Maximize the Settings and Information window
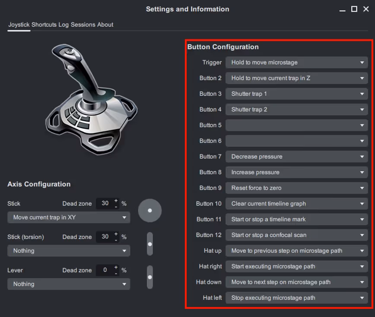 [x=354, y=9]
